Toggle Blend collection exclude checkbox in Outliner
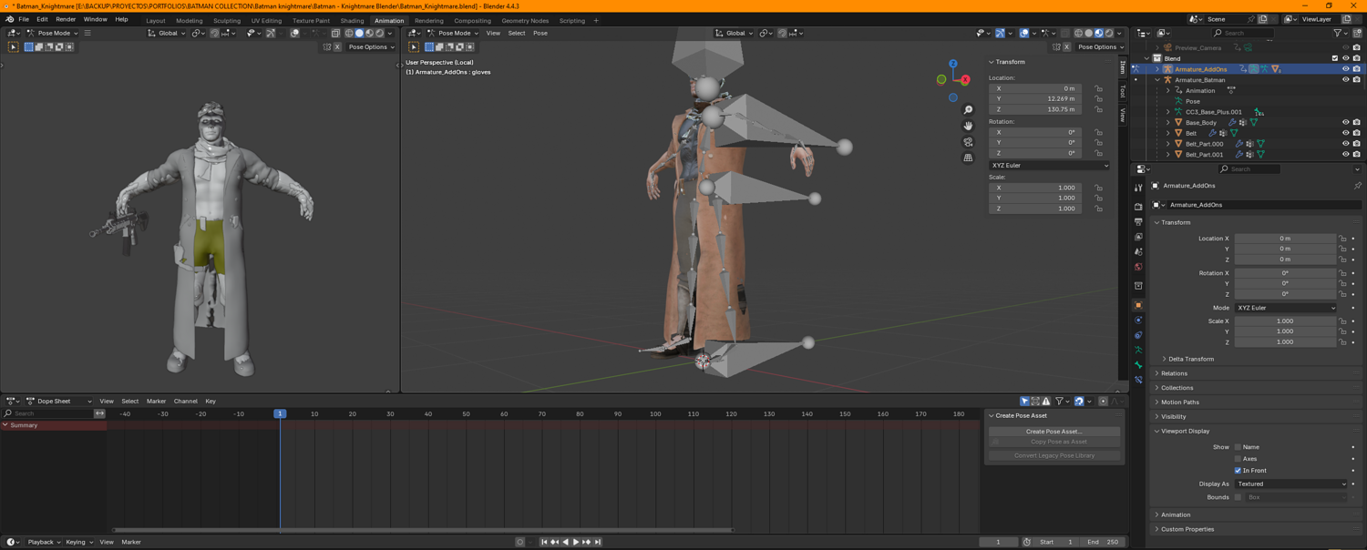The image size is (1367, 550). pos(1335,58)
